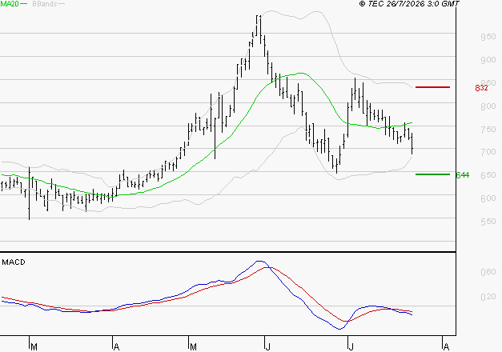This screenshot has width=502, height=352.
Task: Click the 750 price axis label
Action: pyautogui.click(x=488, y=130)
